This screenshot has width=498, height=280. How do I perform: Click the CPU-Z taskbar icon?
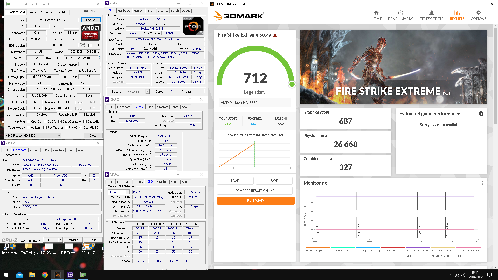point(70,275)
